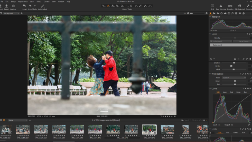Open the Library folder tool tab
252x142 pixels.
click(x=214, y=13)
